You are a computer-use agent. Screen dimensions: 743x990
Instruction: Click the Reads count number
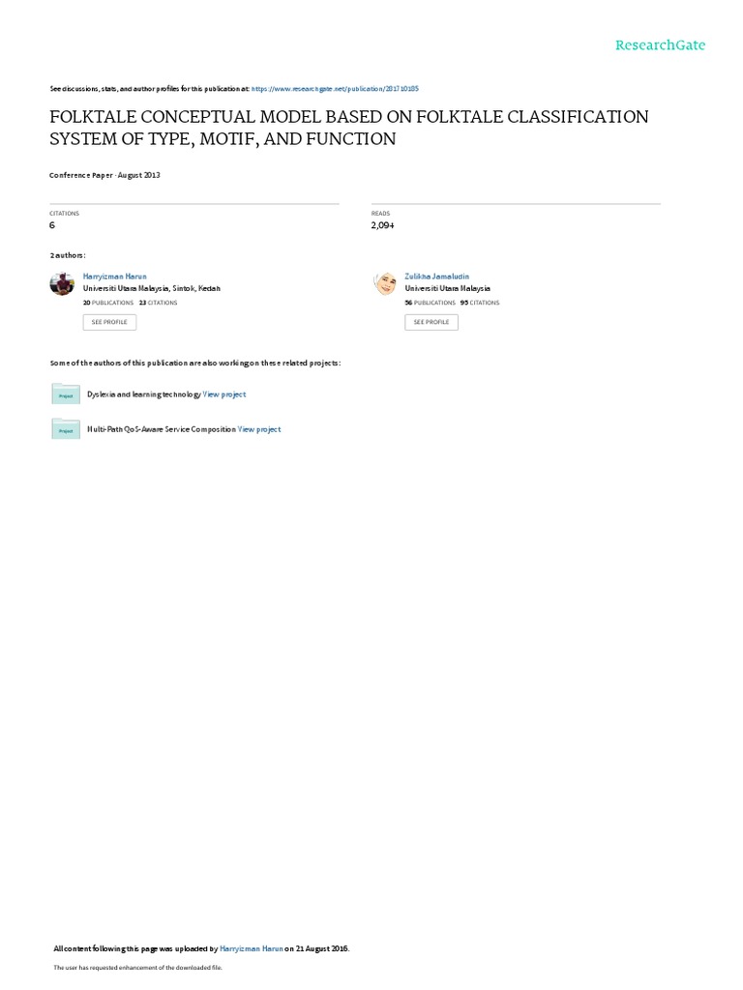click(383, 225)
